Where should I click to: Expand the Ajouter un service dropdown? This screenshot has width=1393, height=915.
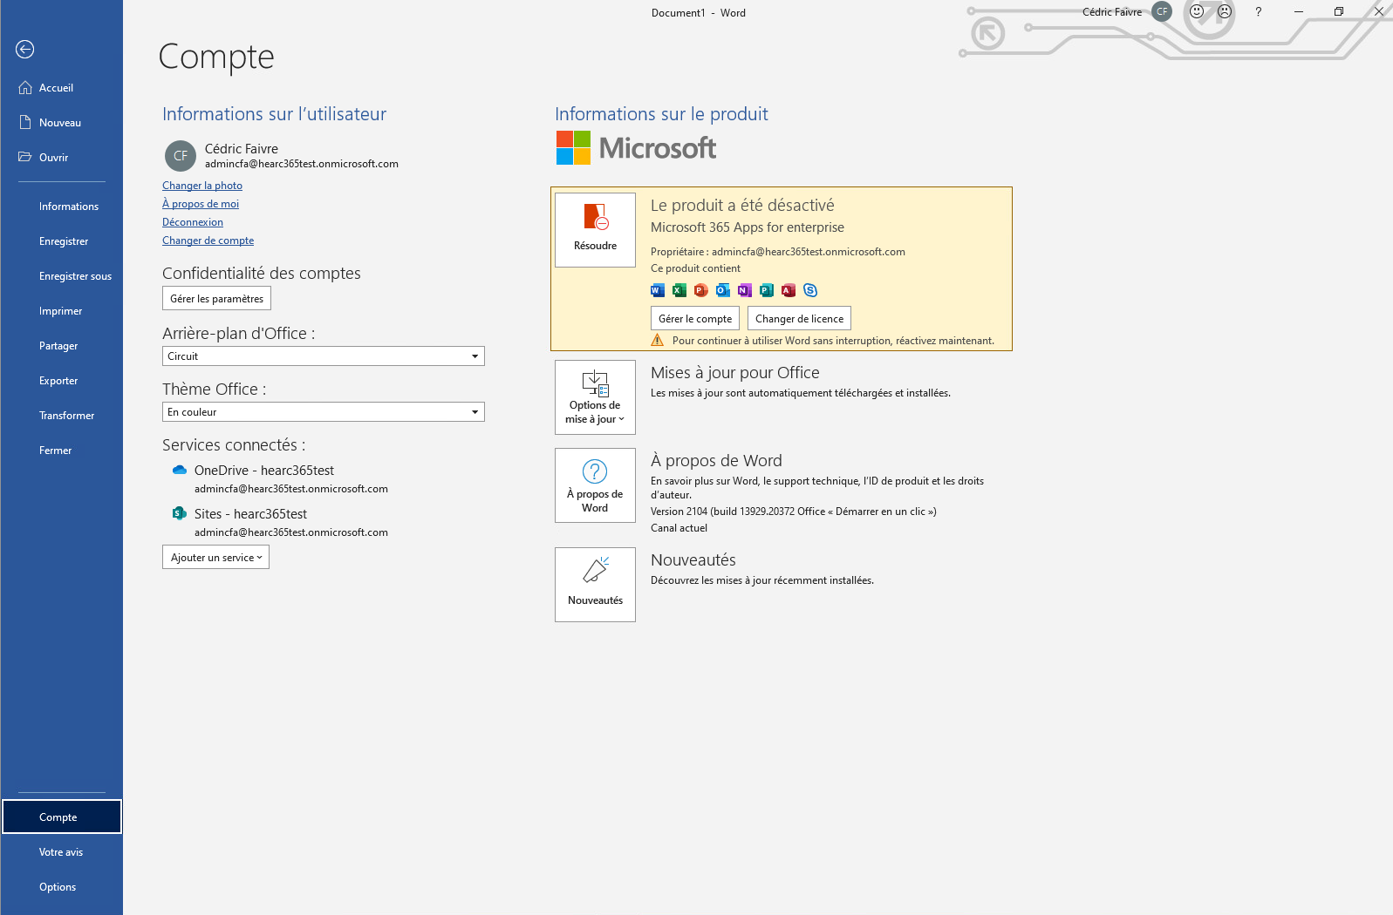[x=215, y=558]
